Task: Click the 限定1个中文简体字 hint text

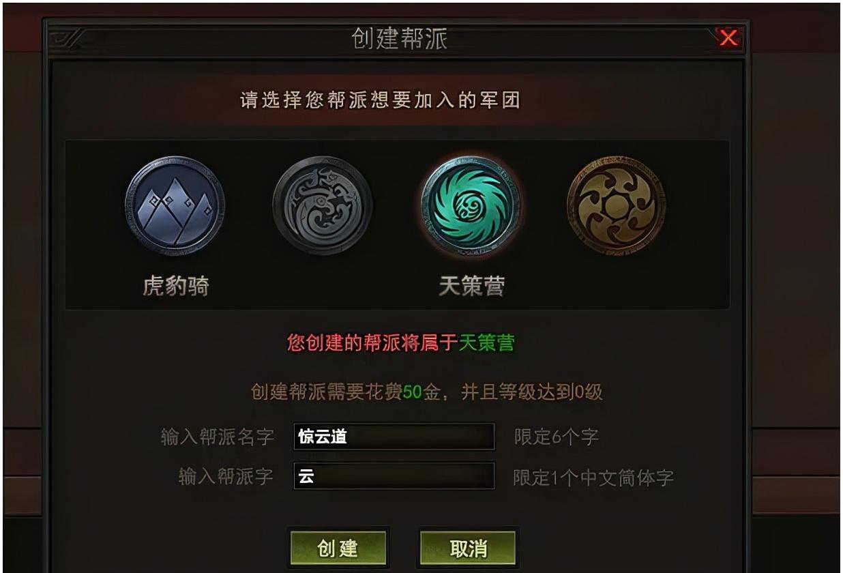Action: [x=593, y=477]
